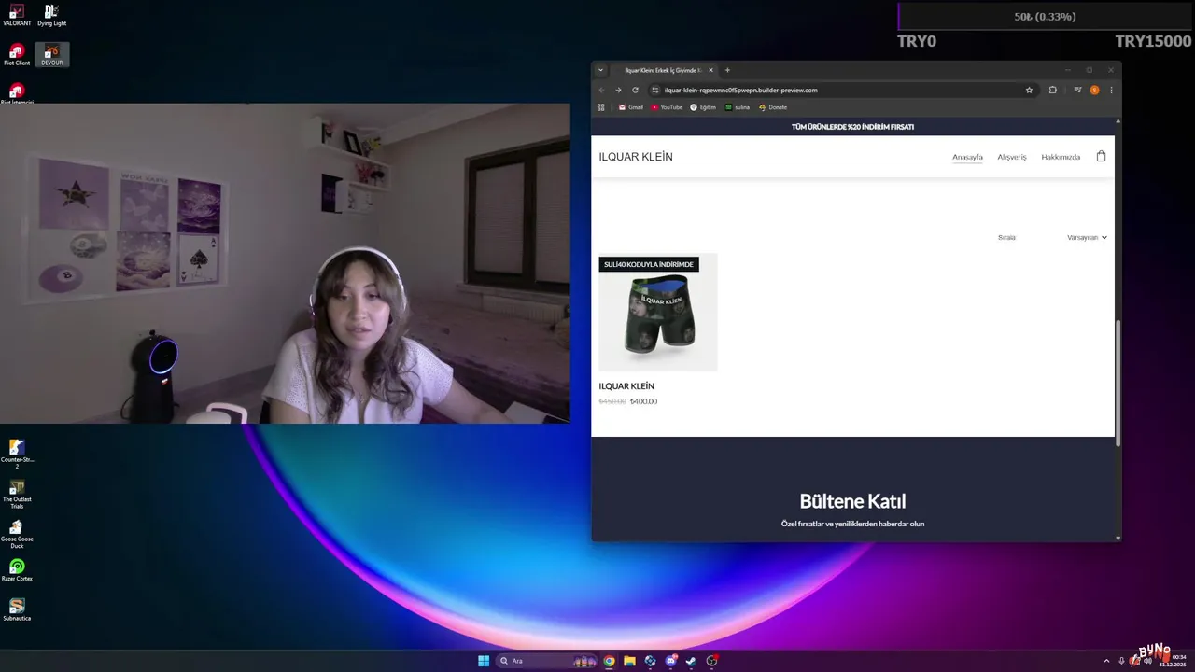Viewport: 1195px width, 672px height.
Task: Open the OBS icon on the taskbar
Action: pos(712,661)
